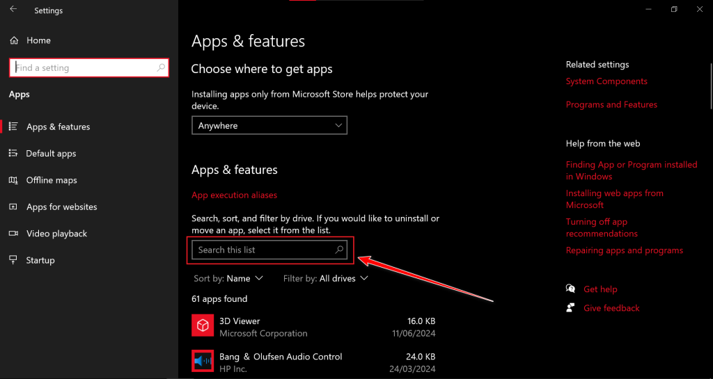Click the Get help icon
This screenshot has height=379, width=713.
pyautogui.click(x=571, y=289)
